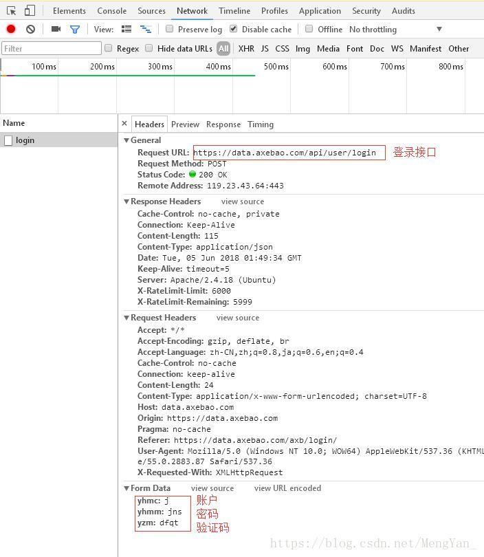Click view source beside Form Data
484x557 pixels.
(212, 488)
